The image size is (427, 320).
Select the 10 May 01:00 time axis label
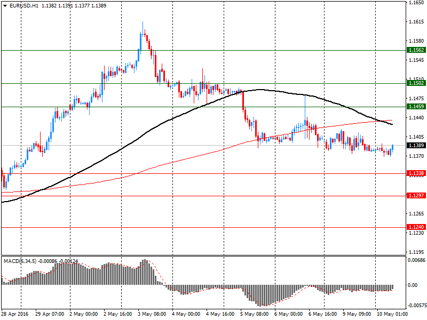point(392,314)
